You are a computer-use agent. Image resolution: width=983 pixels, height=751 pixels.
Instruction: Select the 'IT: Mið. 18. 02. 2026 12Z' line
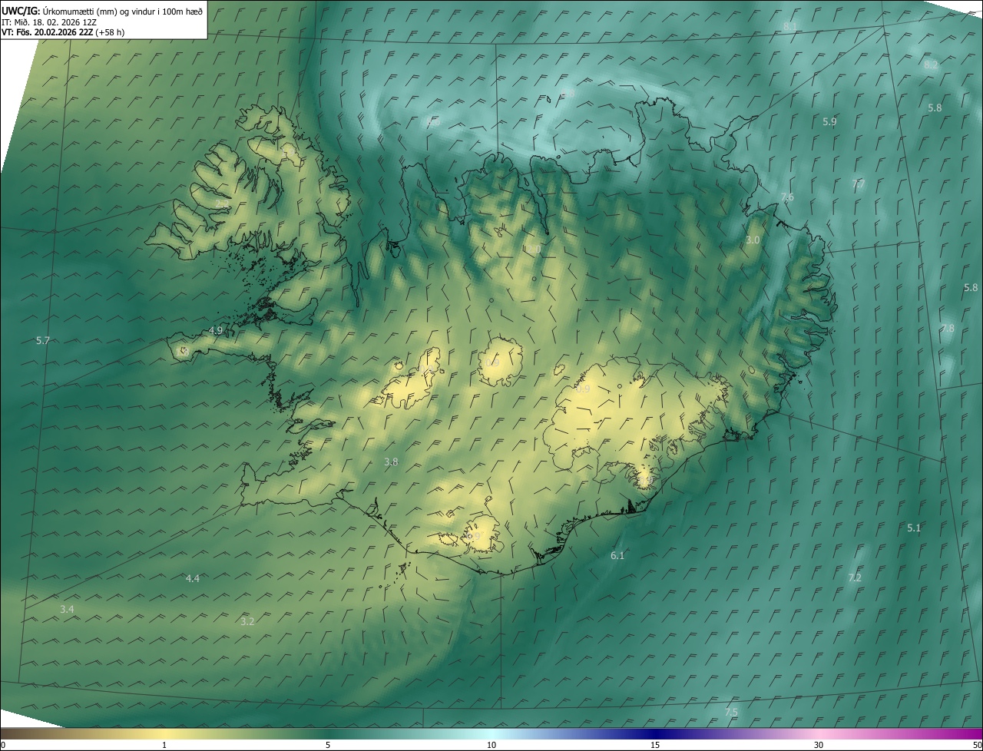coord(49,22)
